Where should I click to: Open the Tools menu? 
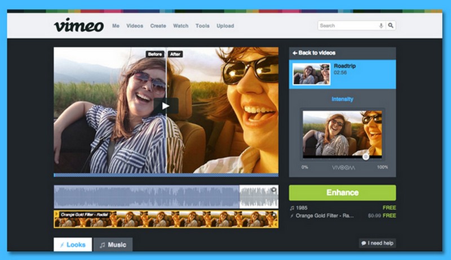coord(202,26)
